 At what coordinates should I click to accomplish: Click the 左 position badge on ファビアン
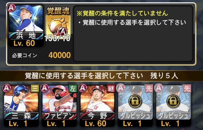73,89
